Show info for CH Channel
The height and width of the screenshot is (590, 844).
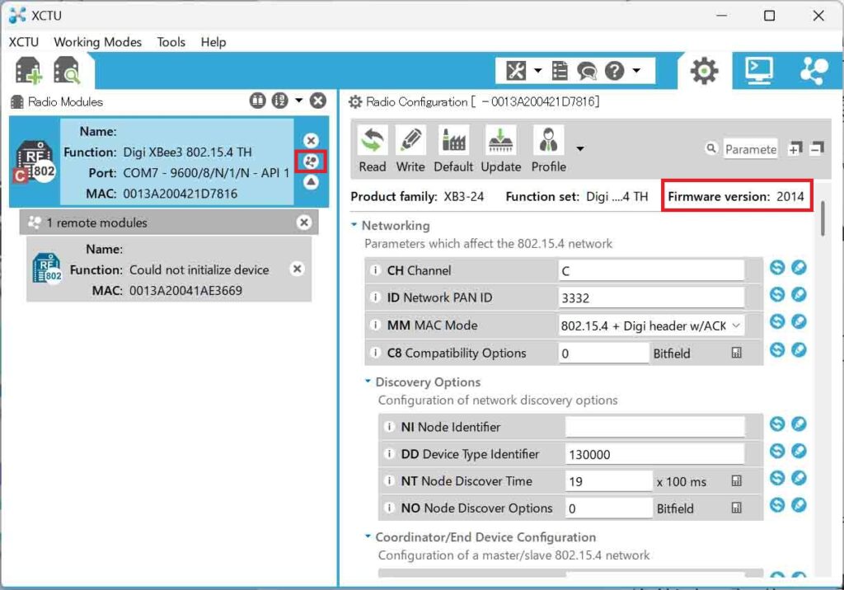[375, 270]
